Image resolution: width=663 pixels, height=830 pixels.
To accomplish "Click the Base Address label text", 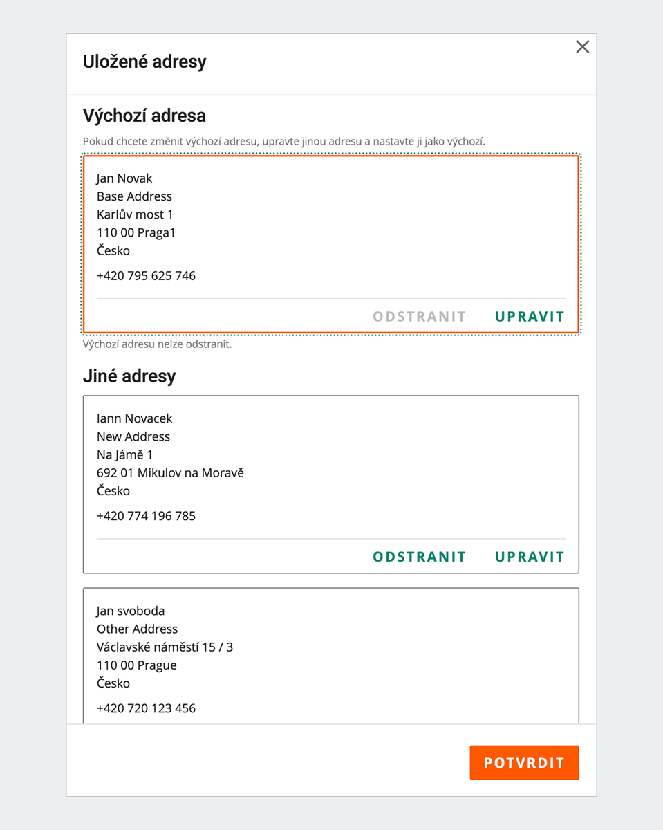I will [x=134, y=196].
